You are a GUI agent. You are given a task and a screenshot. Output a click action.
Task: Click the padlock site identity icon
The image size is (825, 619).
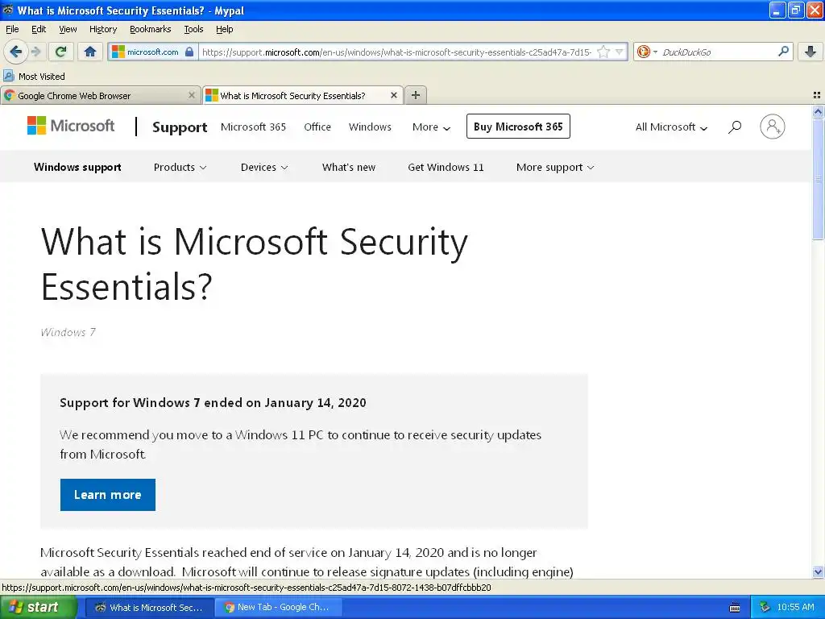point(189,52)
